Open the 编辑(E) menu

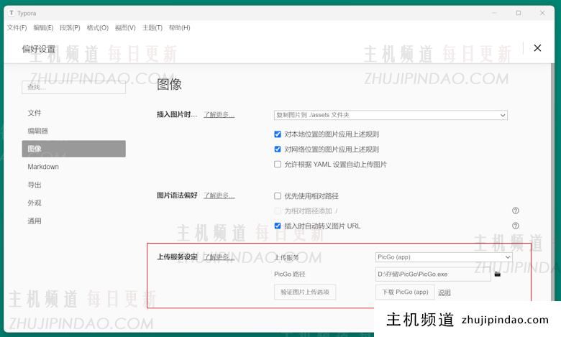[x=43, y=27]
